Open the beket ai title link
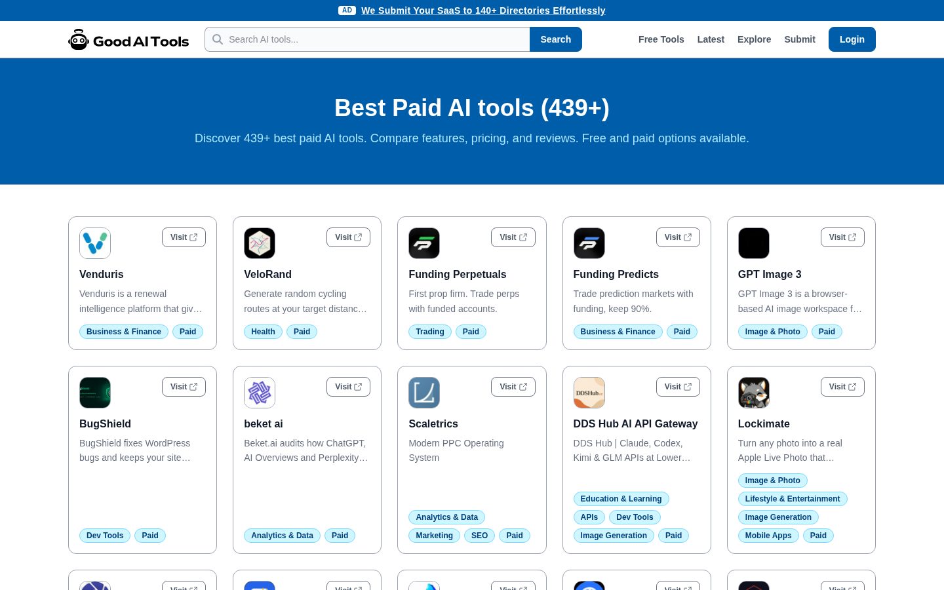This screenshot has height=590, width=944. point(264,423)
